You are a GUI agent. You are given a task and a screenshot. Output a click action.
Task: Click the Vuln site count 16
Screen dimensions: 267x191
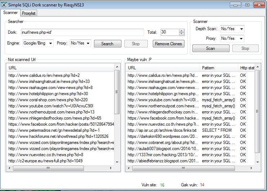[x=162, y=185]
